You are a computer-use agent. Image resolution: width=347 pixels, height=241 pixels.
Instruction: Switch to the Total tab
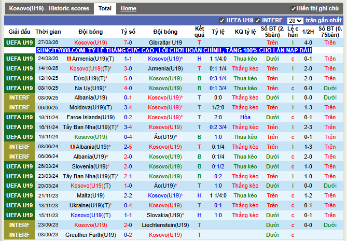[105, 9]
